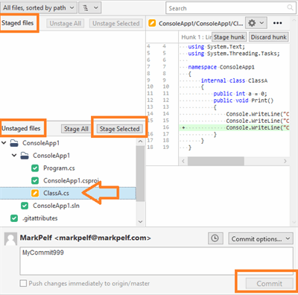Click the search magnifier icon
Image resolution: width=298 pixels, height=295 pixels.
pos(290,7)
